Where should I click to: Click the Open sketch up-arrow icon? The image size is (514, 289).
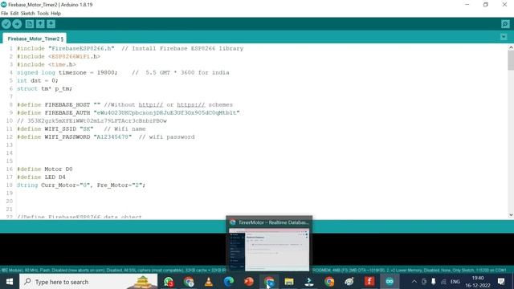(40, 24)
